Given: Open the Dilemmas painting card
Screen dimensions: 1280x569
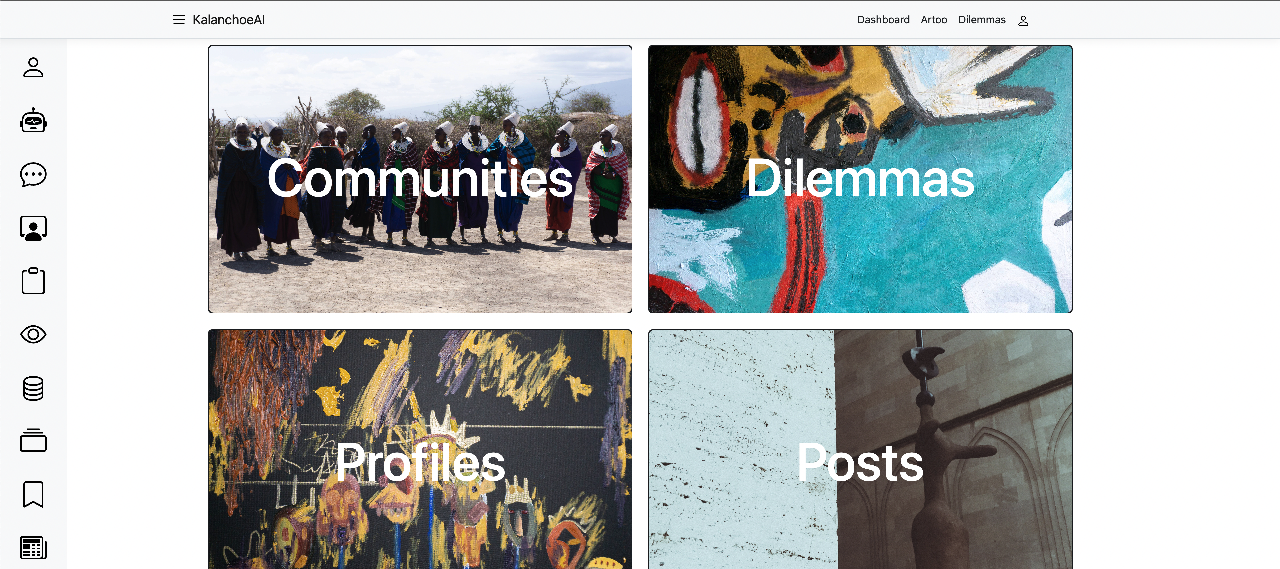Looking at the screenshot, I should click(860, 179).
